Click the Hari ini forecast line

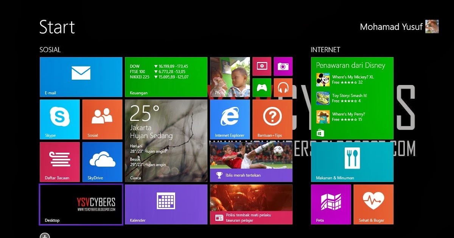pyautogui.click(x=148, y=148)
